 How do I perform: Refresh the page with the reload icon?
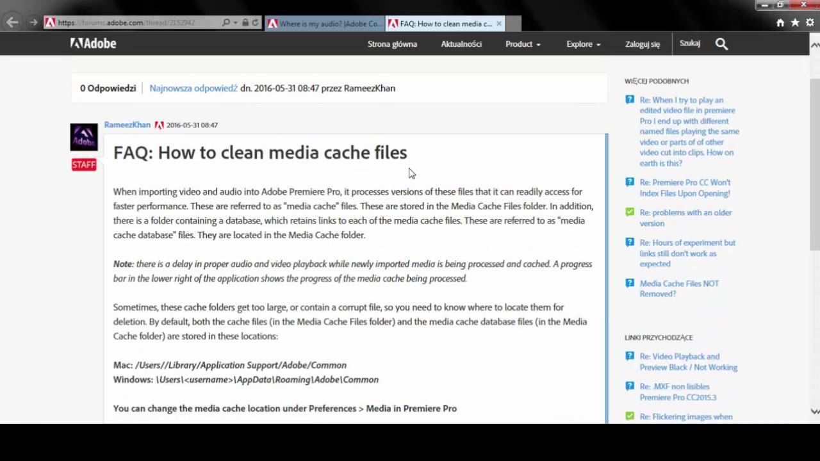click(x=255, y=22)
